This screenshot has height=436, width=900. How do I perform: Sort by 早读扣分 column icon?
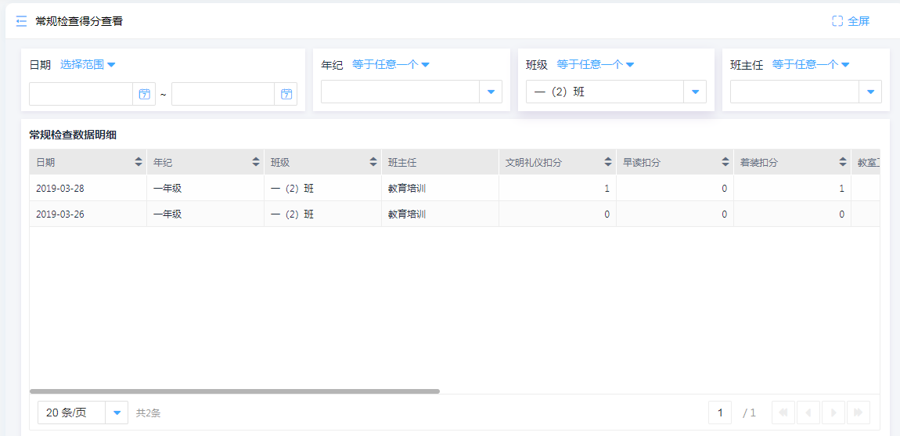(725, 162)
